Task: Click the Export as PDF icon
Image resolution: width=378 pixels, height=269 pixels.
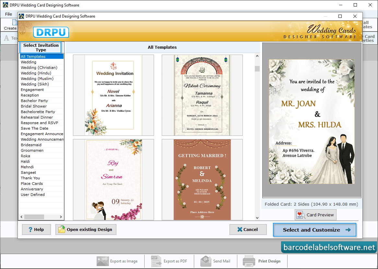Action: (x=156, y=261)
